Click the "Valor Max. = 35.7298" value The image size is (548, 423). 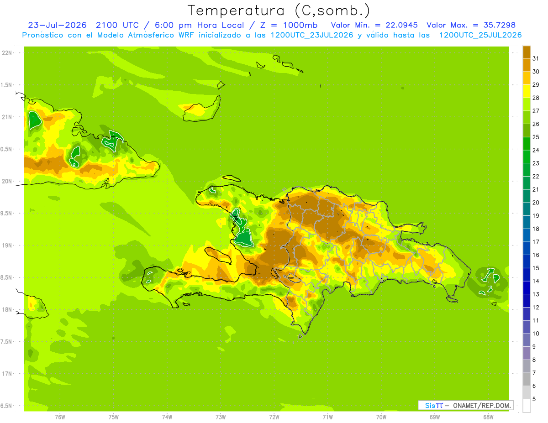[x=471, y=25]
